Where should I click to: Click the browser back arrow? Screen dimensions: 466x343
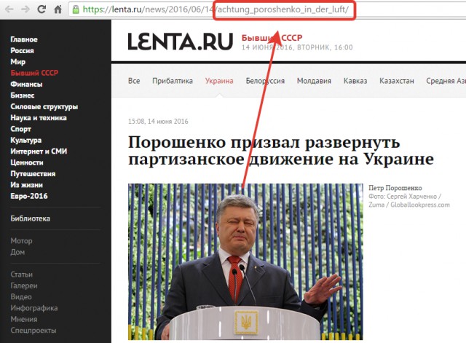(9, 9)
